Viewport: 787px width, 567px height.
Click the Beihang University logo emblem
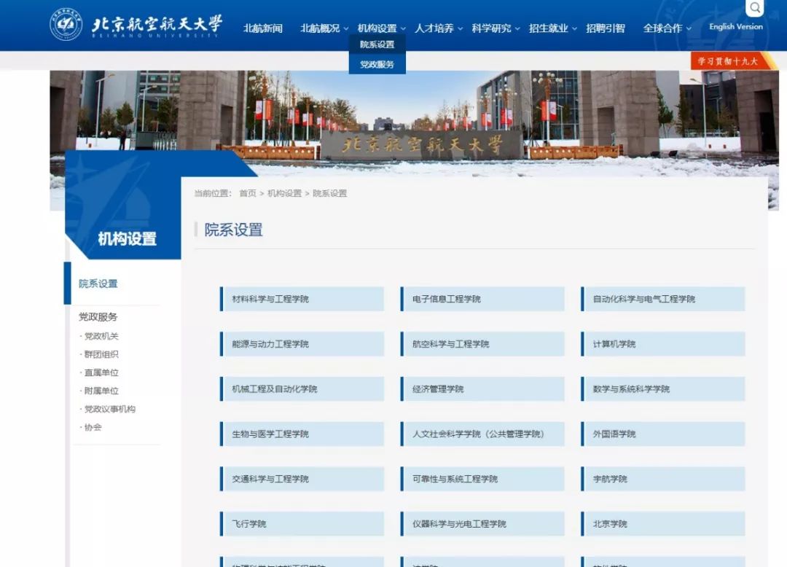click(x=66, y=24)
